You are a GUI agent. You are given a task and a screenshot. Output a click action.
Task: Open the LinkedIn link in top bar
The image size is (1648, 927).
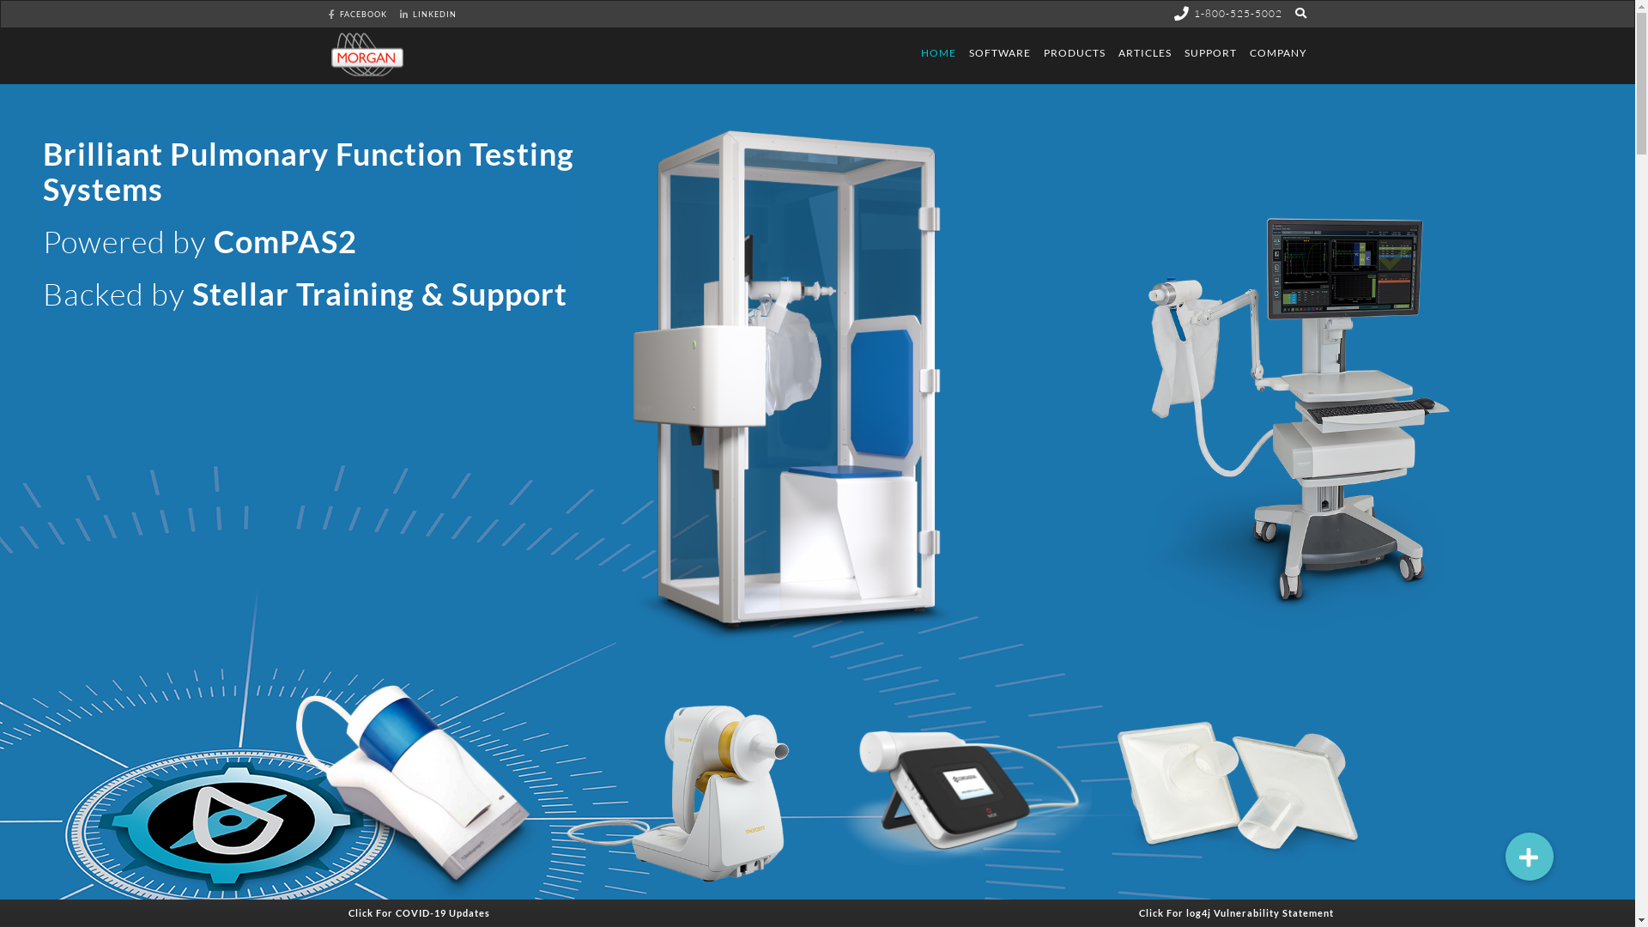428,14
